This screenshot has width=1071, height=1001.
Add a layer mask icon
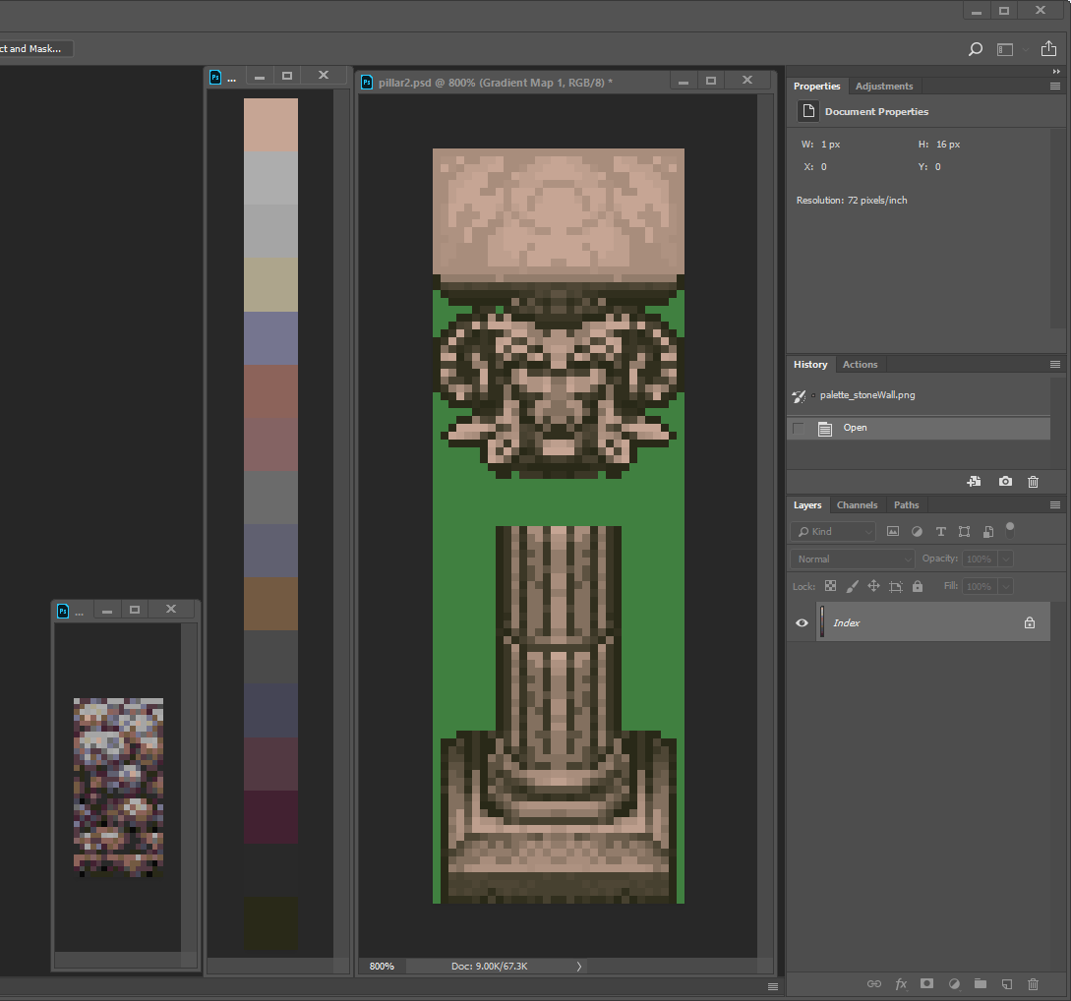pos(926,983)
